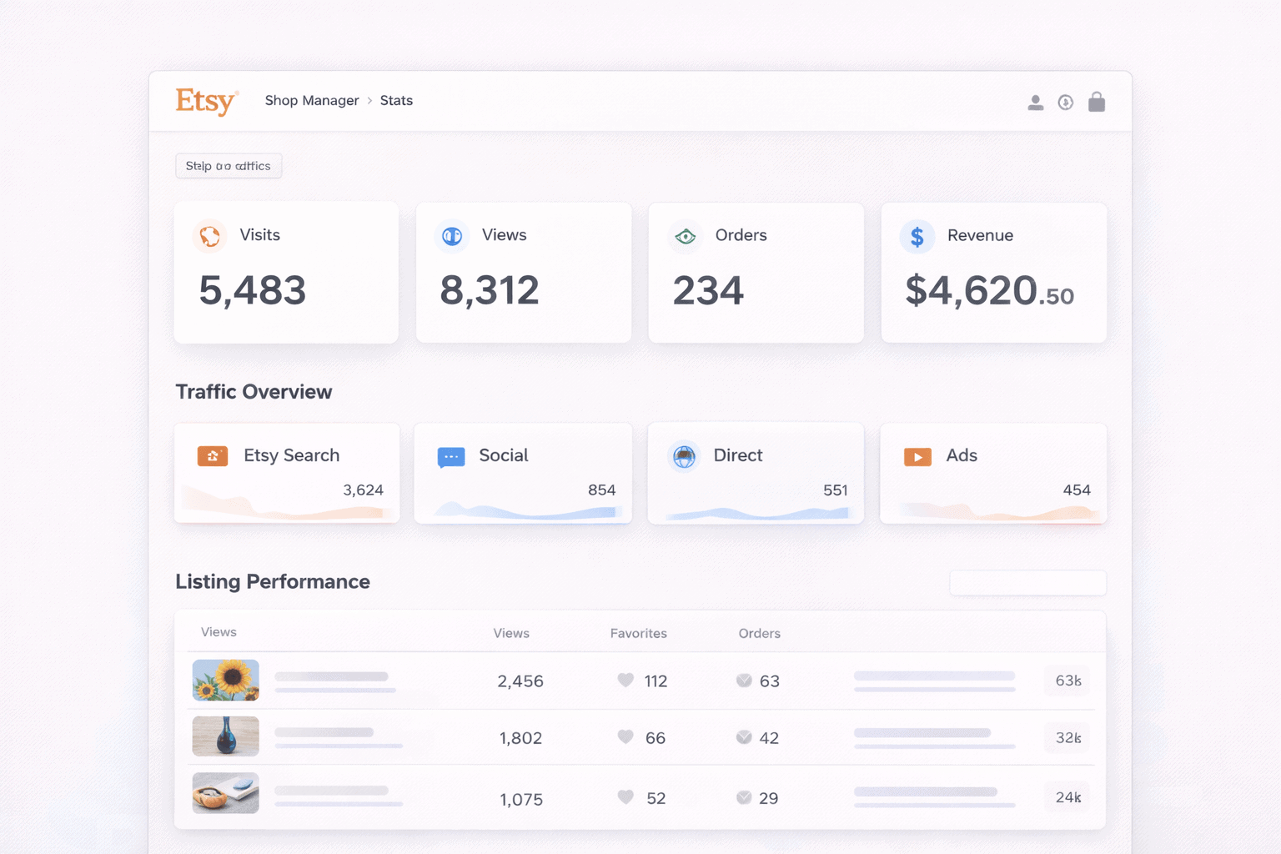This screenshot has width=1281, height=854.
Task: Click the shopping bag icon in header
Action: click(1097, 102)
